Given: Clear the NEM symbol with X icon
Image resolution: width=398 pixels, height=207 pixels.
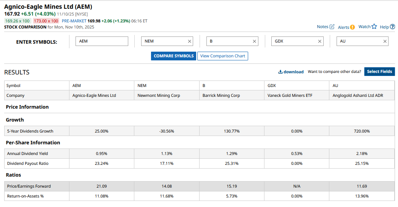Looking at the screenshot, I should pyautogui.click(x=190, y=41).
